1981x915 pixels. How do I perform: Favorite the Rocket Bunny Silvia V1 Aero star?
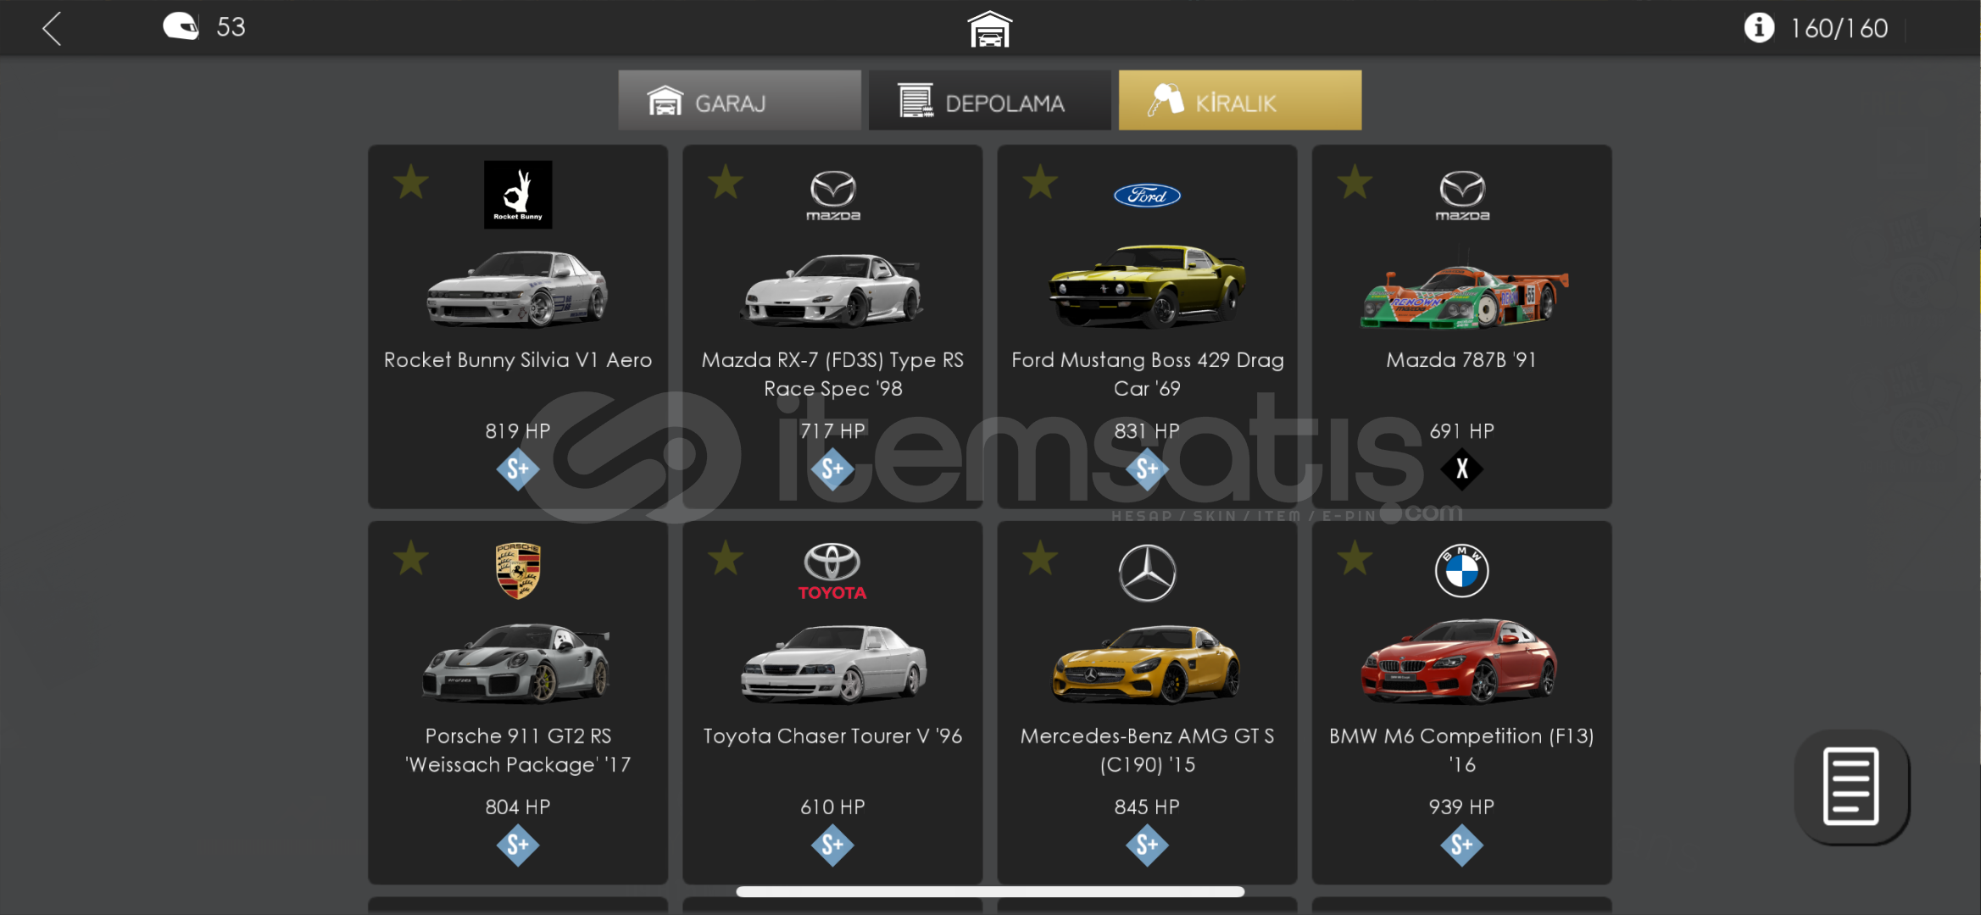[411, 182]
